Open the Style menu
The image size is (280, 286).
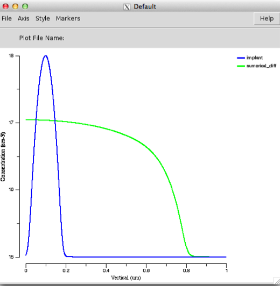pyautogui.click(x=43, y=18)
